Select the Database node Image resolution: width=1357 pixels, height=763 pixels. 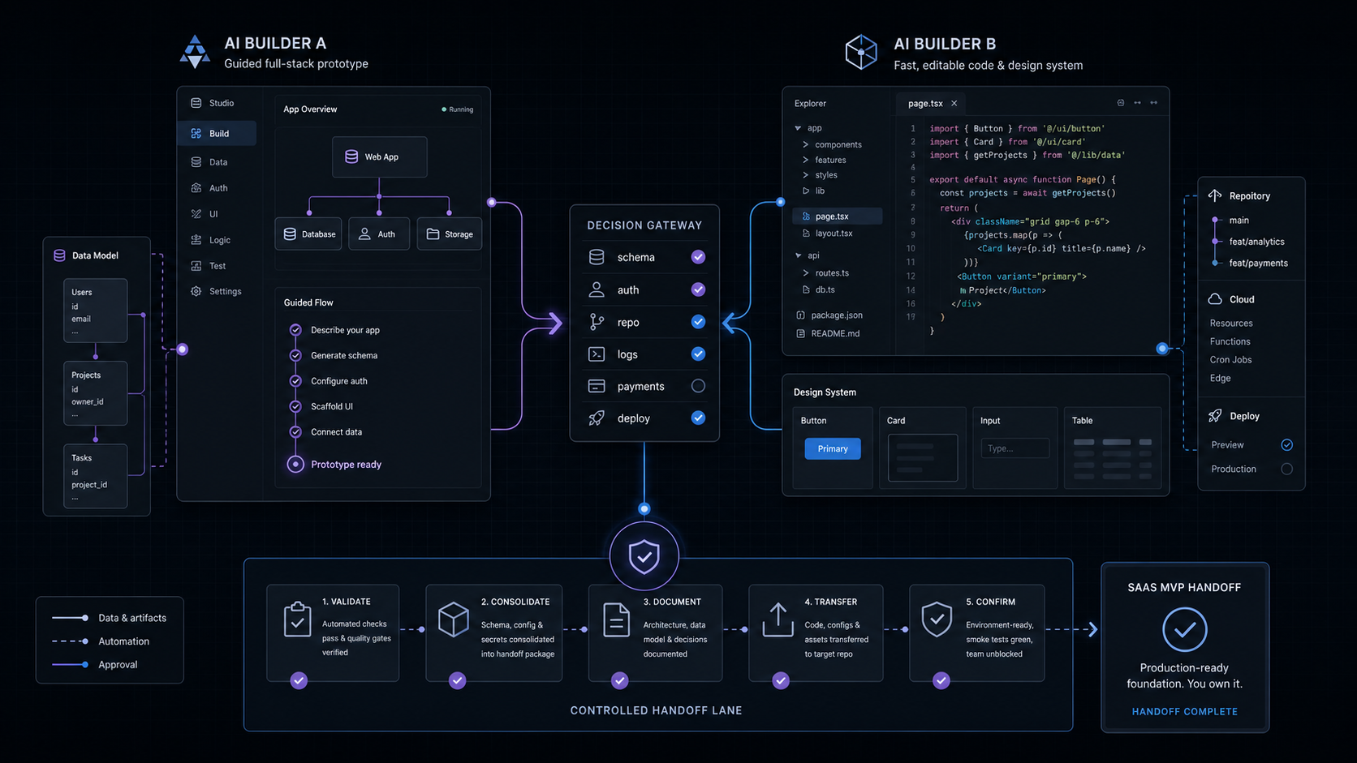click(308, 234)
